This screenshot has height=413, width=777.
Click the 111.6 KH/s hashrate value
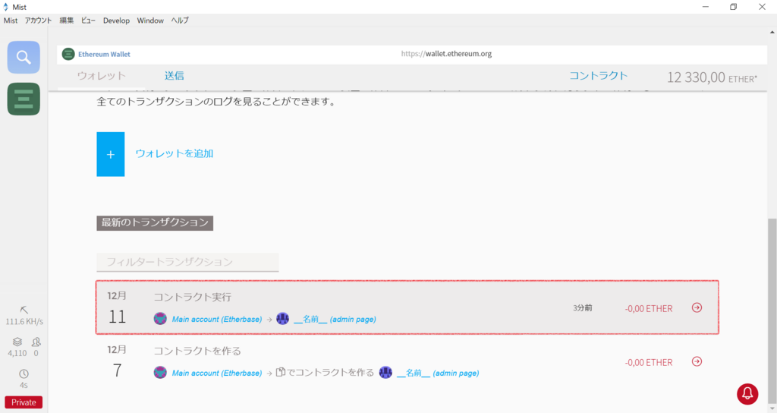pyautogui.click(x=24, y=322)
